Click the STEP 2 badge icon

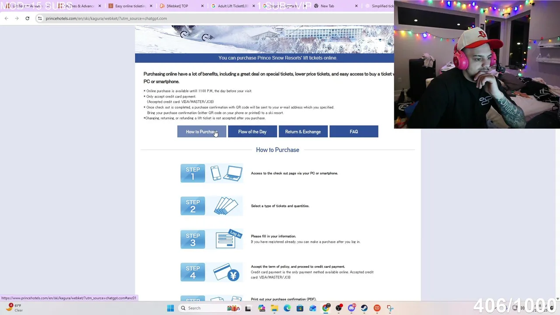[x=192, y=206]
